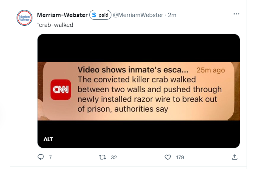The height and width of the screenshot is (169, 258).
Task: Open the tweet via 2m timestamp
Action: 172,15
